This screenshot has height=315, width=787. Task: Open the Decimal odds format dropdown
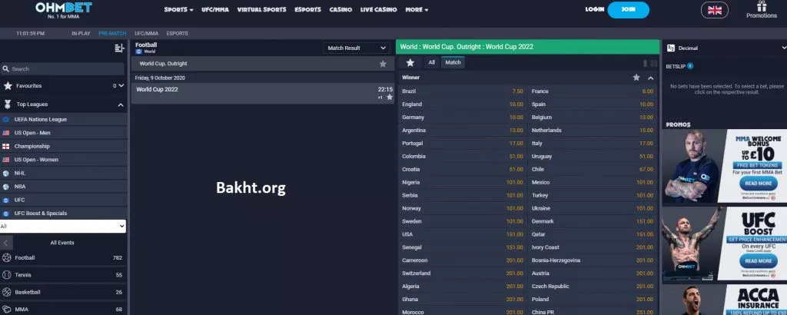coord(722,48)
